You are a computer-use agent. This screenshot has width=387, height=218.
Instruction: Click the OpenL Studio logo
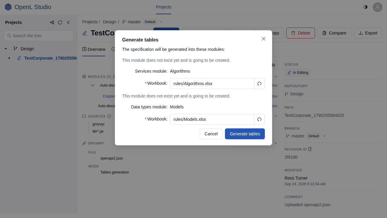pyautogui.click(x=28, y=7)
